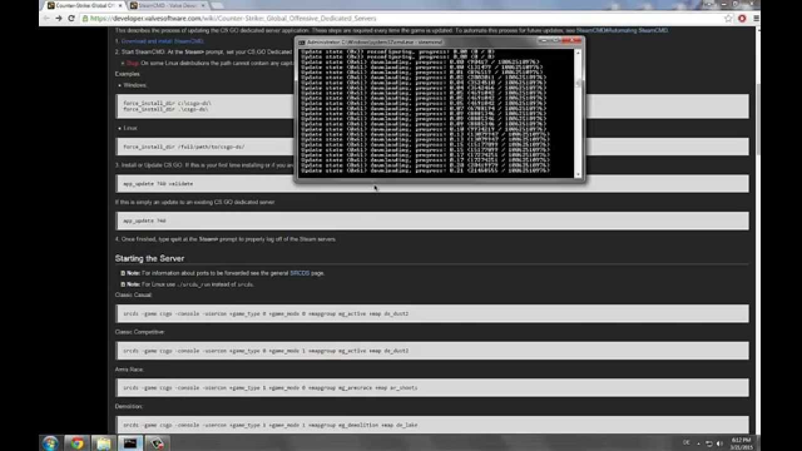Open a new Chrome tab
The image size is (802, 451).
click(219, 6)
